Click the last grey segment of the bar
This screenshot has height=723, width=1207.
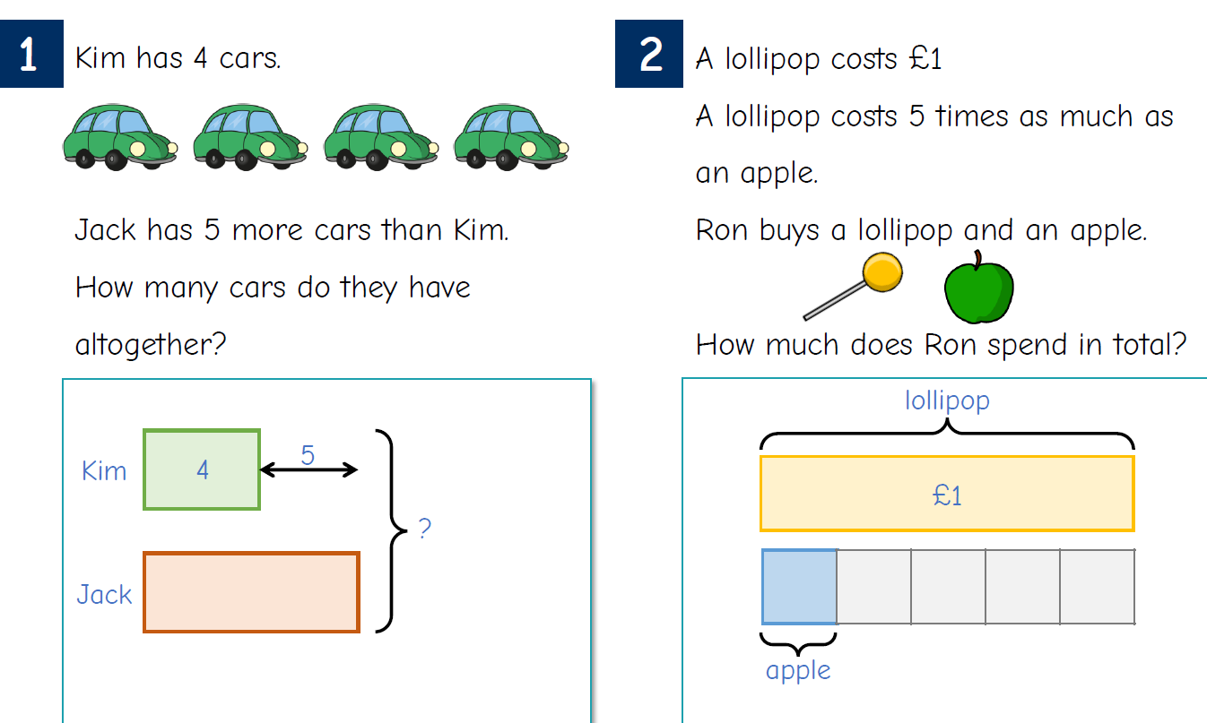point(1098,586)
